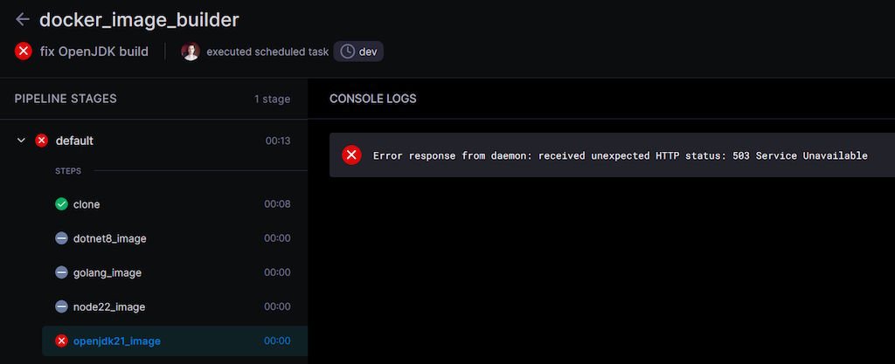Screen dimensions: 895x364
Task: Click the back arrow beside docker_image_builder
Action: [23, 19]
